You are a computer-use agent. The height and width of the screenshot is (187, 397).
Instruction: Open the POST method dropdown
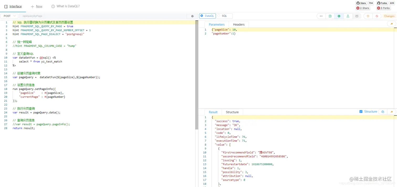[x=9, y=16]
